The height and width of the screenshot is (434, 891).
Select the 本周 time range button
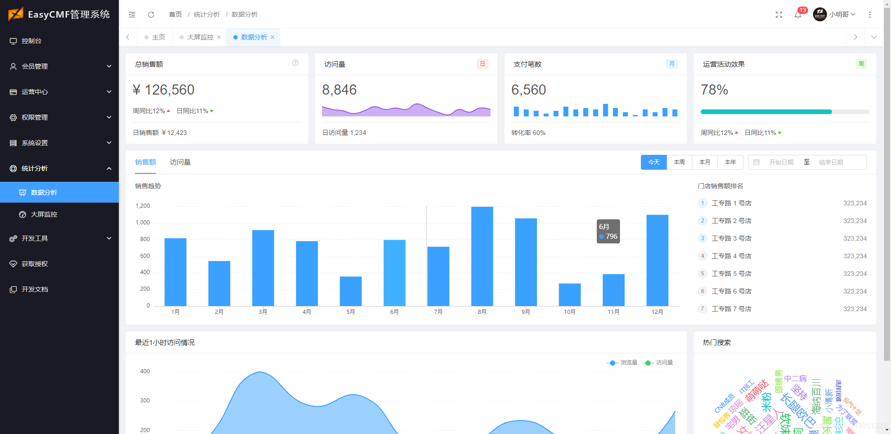(x=679, y=162)
